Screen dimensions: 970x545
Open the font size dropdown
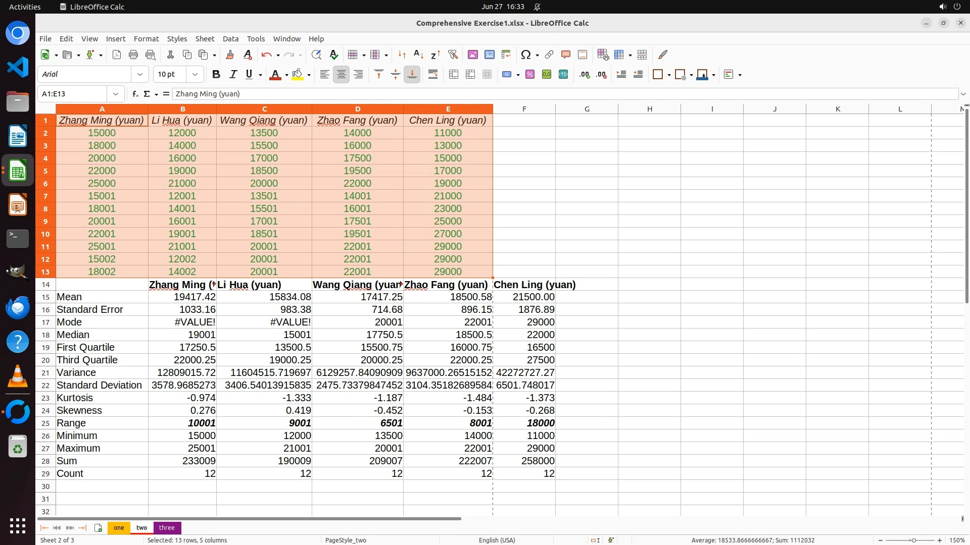coord(195,75)
